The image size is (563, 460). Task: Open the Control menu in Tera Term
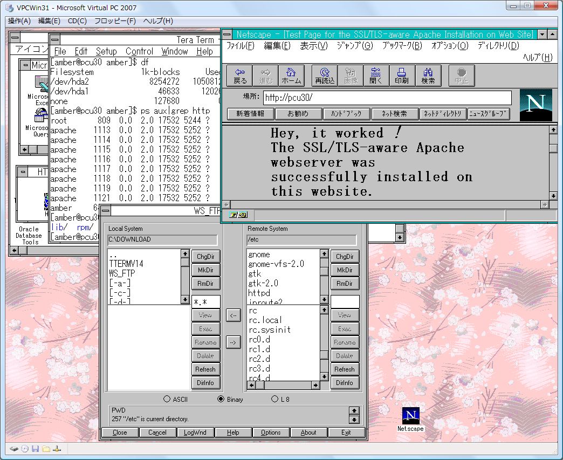coord(139,51)
